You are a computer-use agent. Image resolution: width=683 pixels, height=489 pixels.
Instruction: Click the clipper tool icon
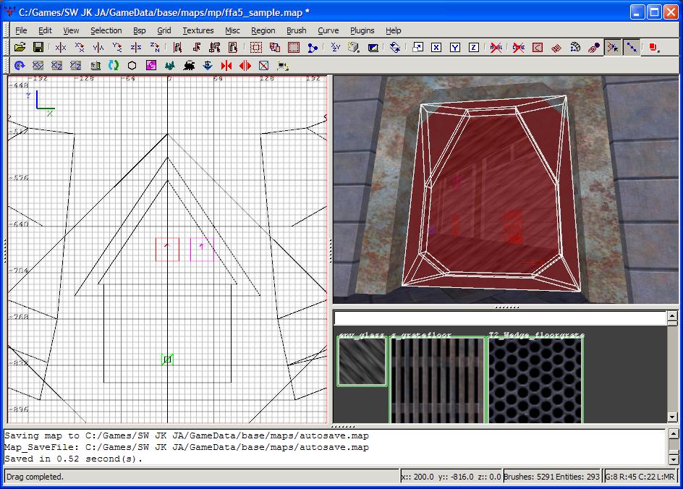(x=313, y=47)
